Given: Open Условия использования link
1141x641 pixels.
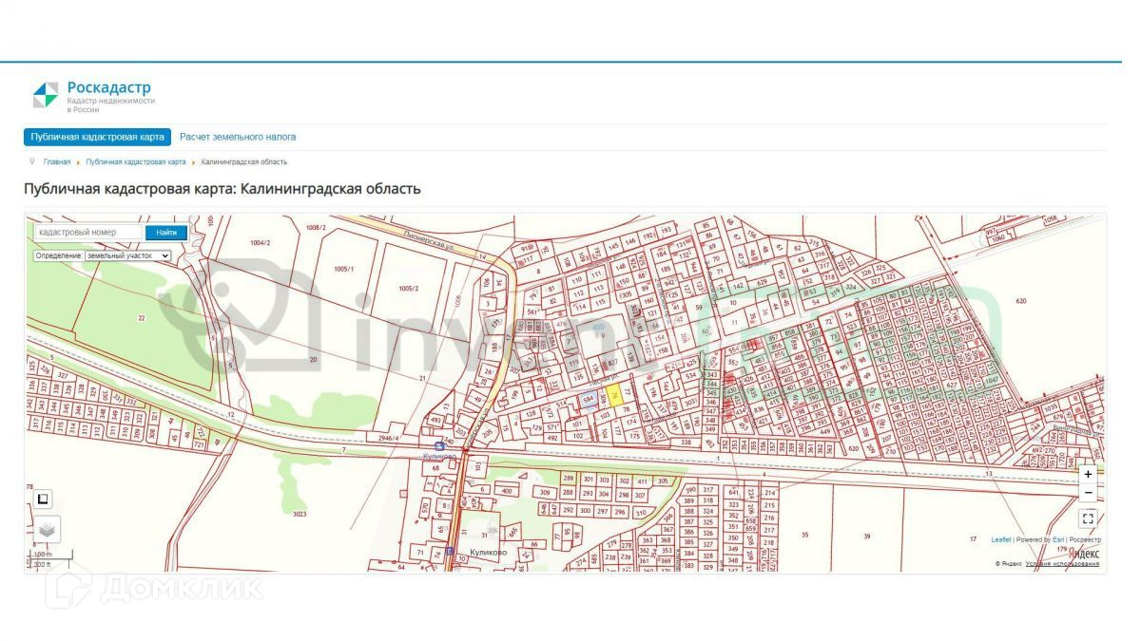Looking at the screenshot, I should pyautogui.click(x=1062, y=564).
